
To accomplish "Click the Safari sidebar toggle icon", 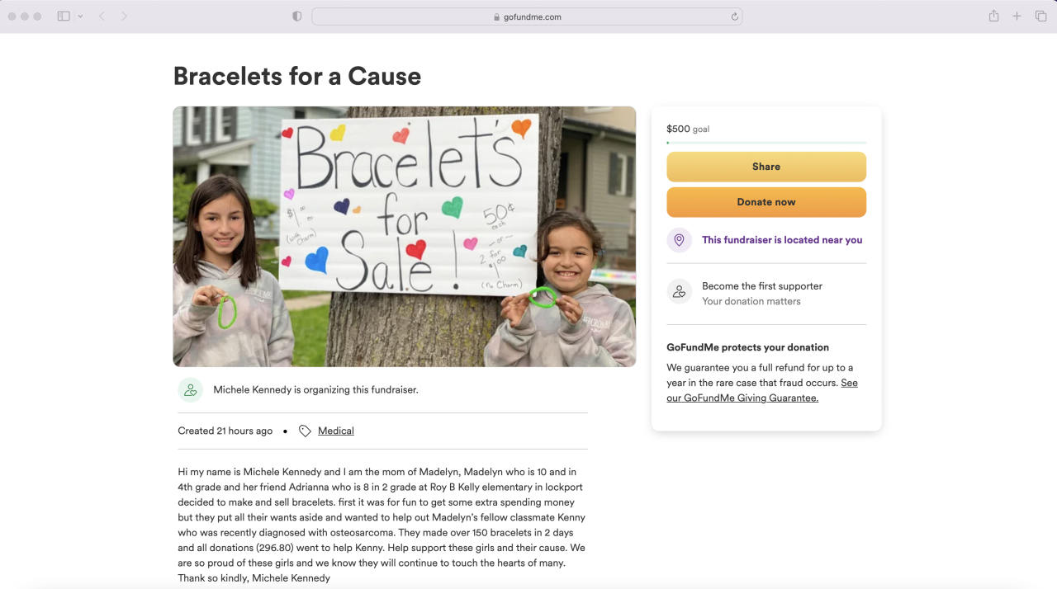I will click(64, 16).
